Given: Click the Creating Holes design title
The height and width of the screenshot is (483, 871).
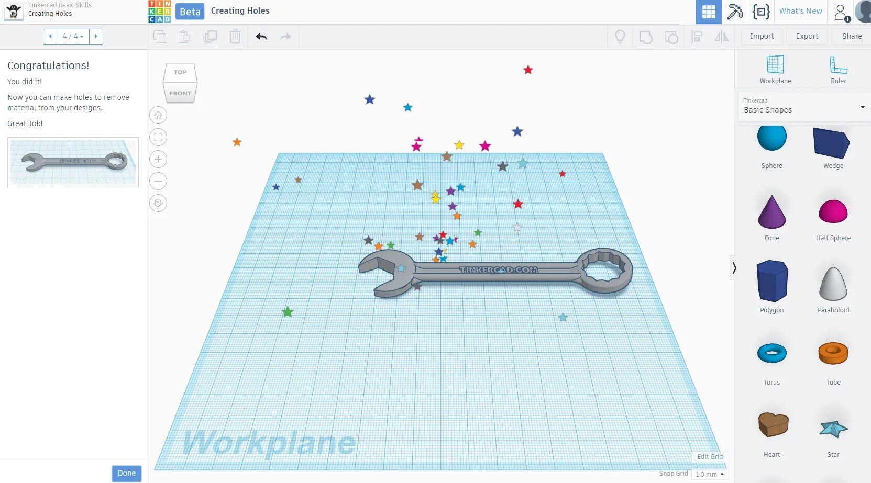Looking at the screenshot, I should 240,10.
